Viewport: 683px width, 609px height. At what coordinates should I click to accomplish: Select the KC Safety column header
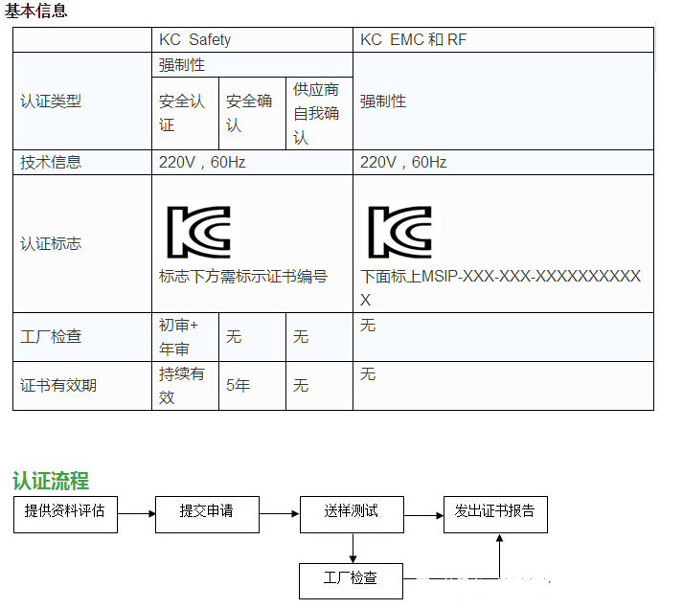[195, 40]
